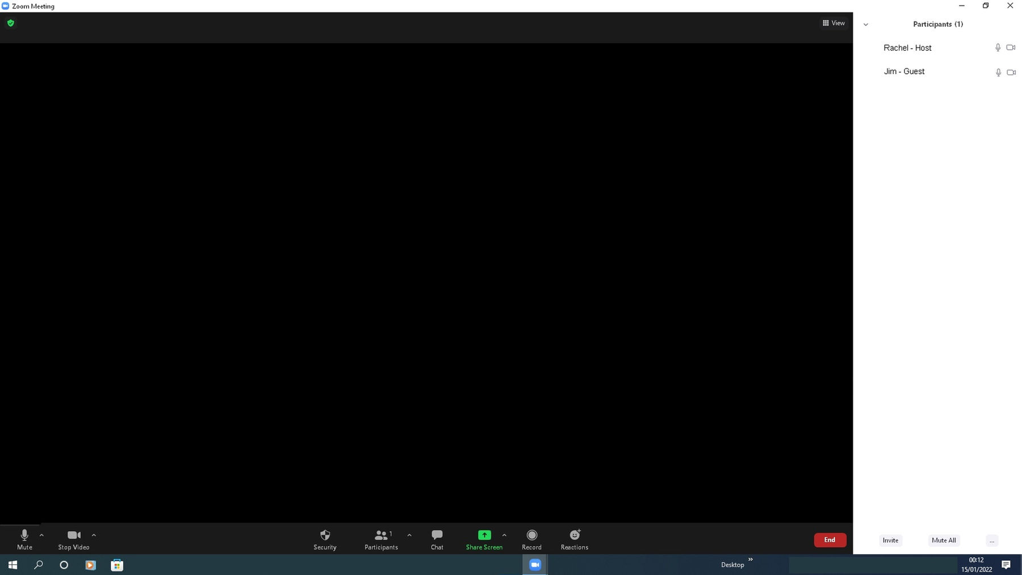Open the Windows notification center
The image size is (1022, 575).
pyautogui.click(x=1006, y=565)
